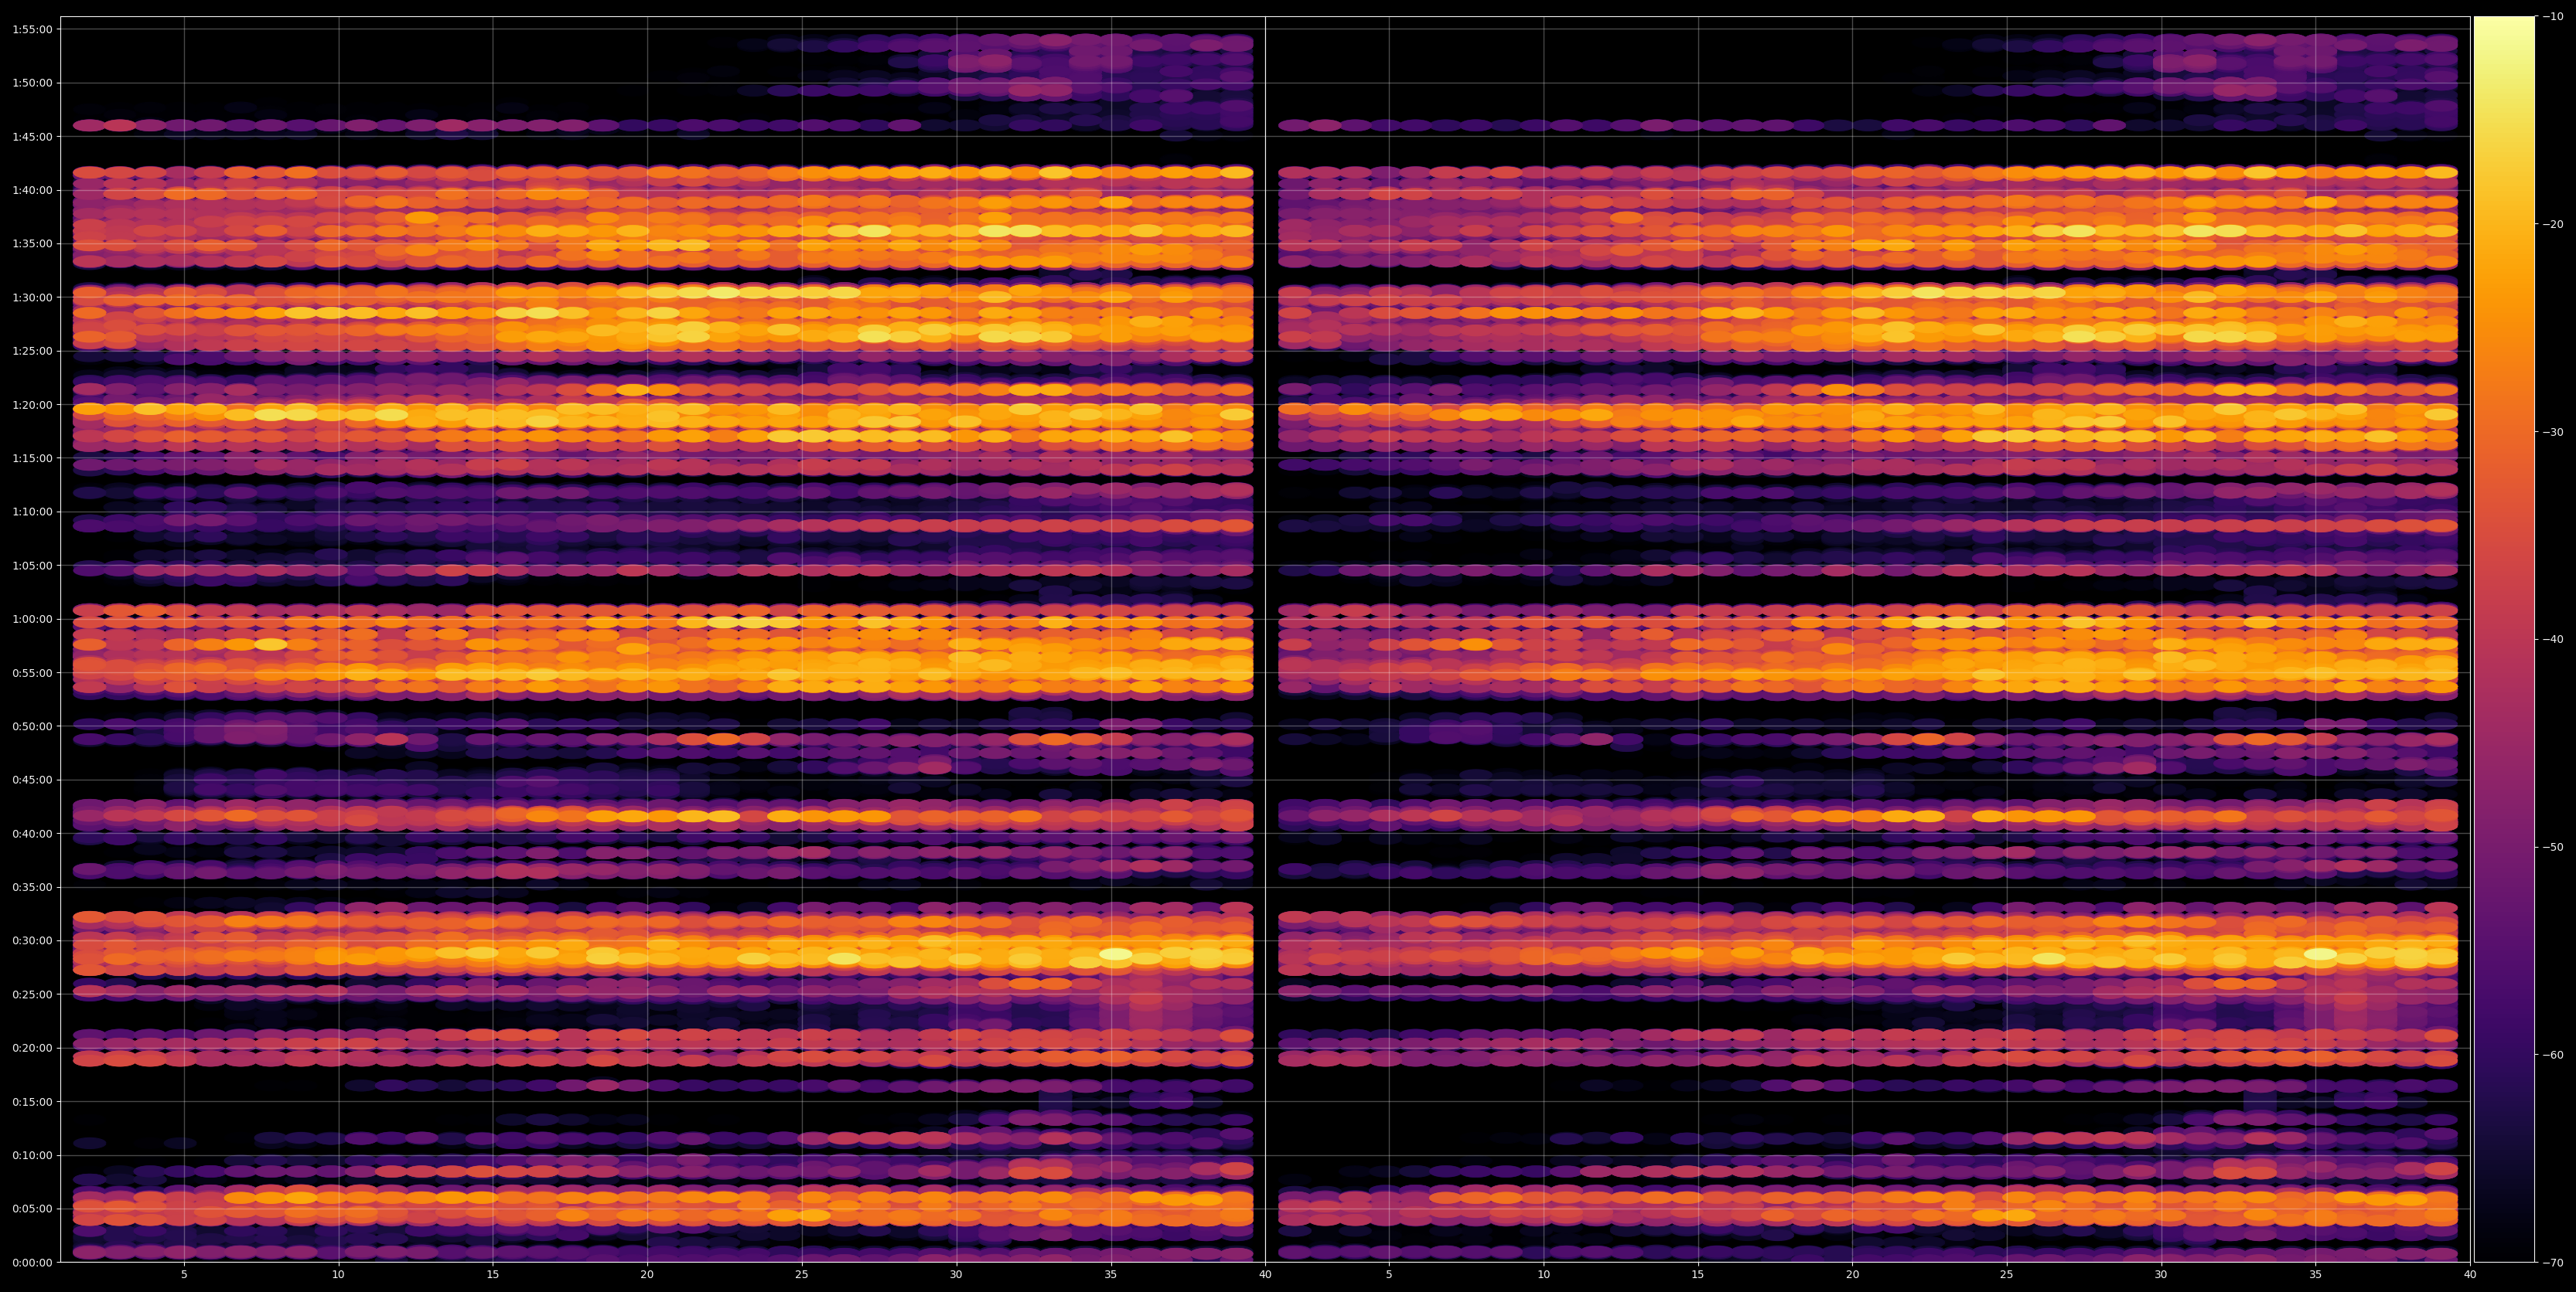Click the 1:00:00 time axis label

pos(32,618)
